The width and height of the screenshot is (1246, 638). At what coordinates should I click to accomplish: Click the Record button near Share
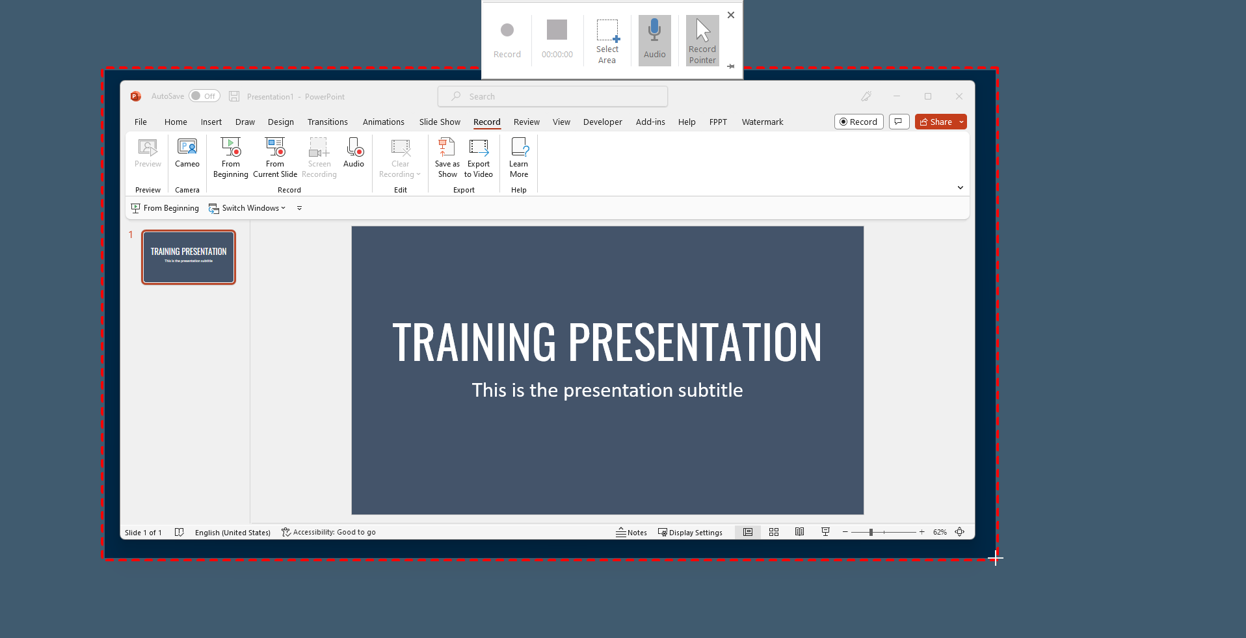point(858,122)
